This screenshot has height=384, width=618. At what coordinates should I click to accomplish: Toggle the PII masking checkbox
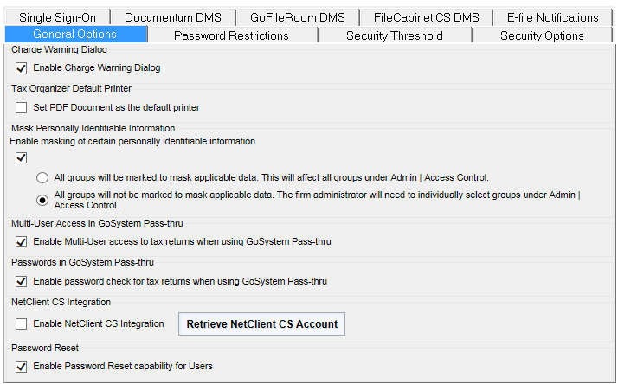point(22,158)
